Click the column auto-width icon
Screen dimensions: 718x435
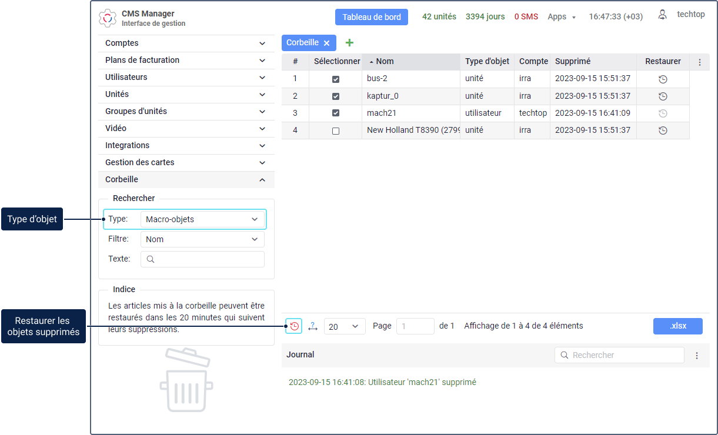(313, 326)
